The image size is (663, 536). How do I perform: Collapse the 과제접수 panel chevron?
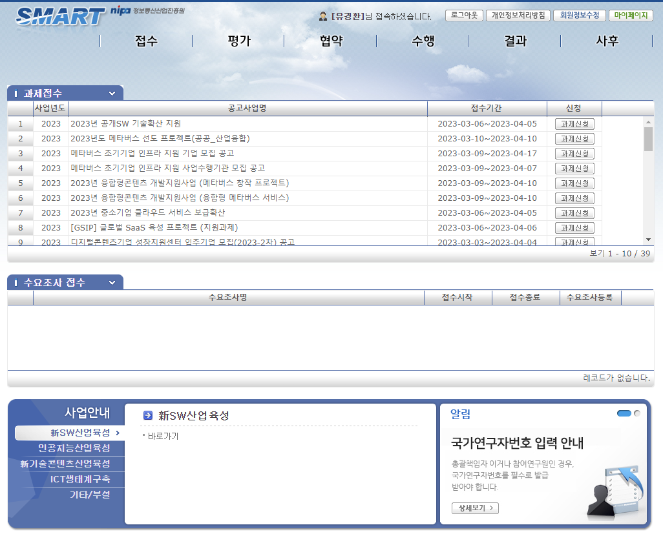112,94
